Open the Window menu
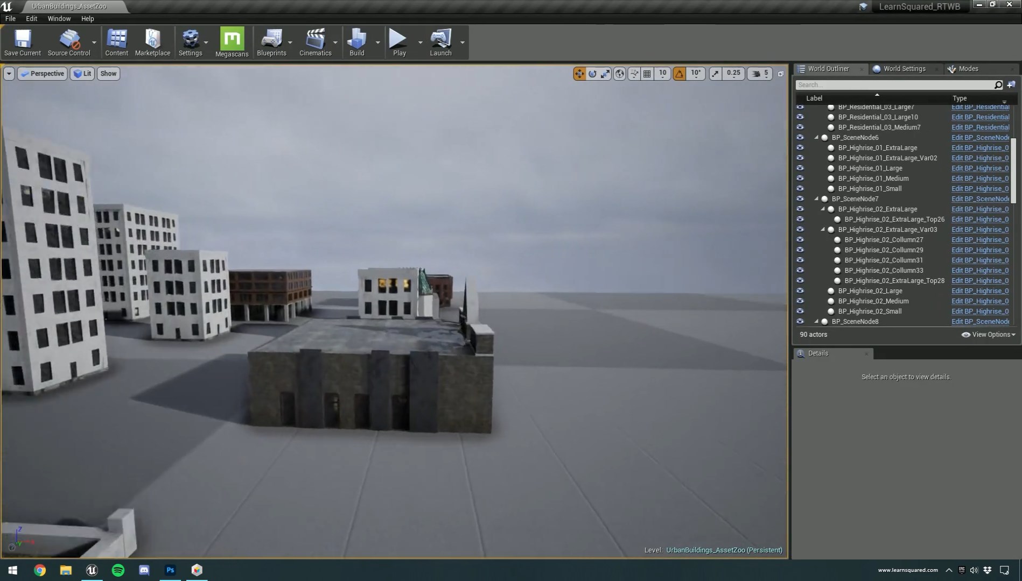Screen dimensions: 1022x581 pyautogui.click(x=59, y=18)
